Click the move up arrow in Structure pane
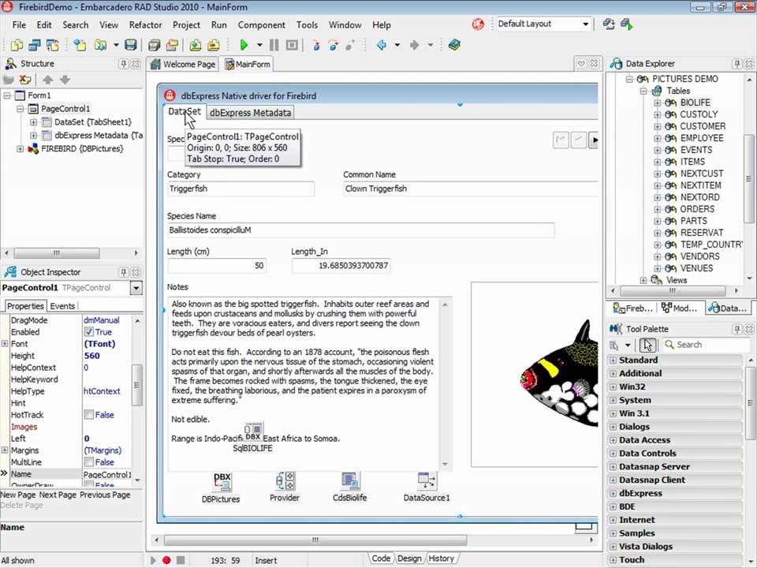Screen dimensions: 757x568 [x=47, y=80]
